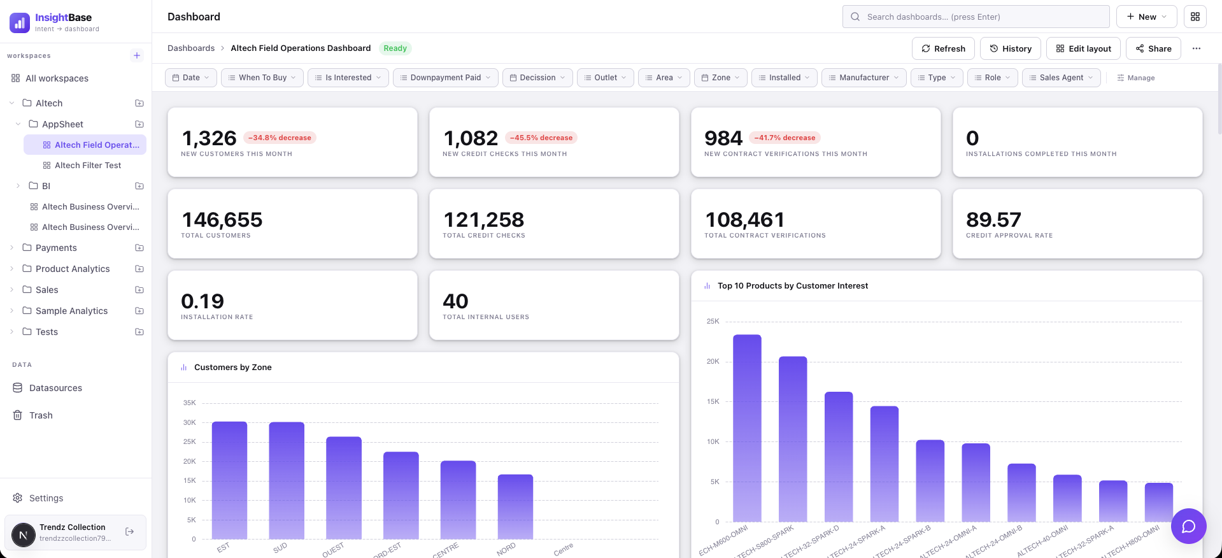Open the Type filter dropdown
1222x558 pixels.
(x=937, y=78)
